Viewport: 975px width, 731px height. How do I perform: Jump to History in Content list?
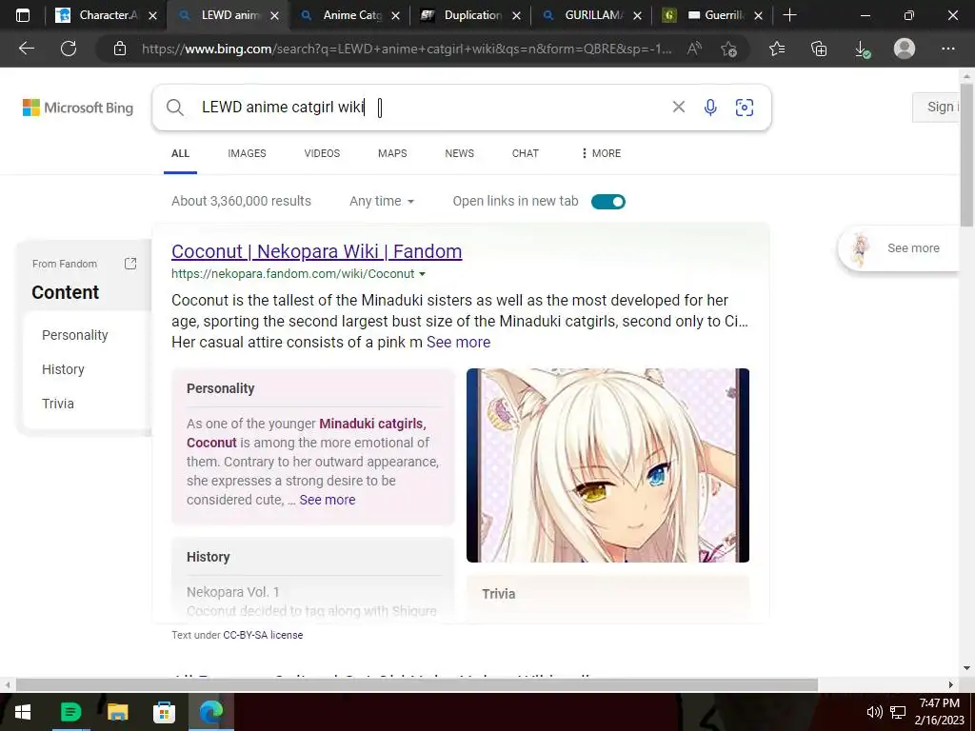tap(63, 369)
